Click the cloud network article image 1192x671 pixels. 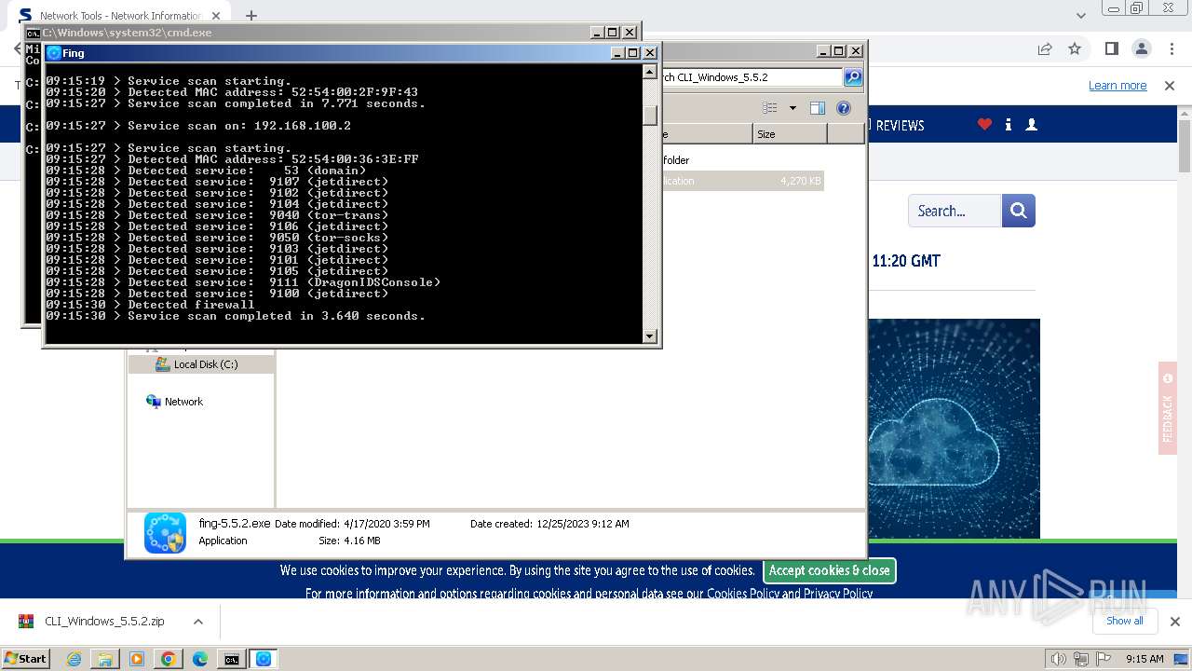click(954, 429)
